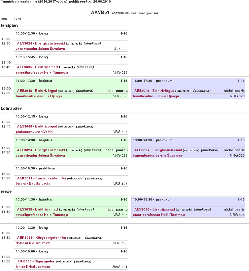249x271 pixels.
Task: Open AEK3011 Kõrgepingetehnika in Wednesday praktikum
Action: pyautogui.click(x=42, y=178)
